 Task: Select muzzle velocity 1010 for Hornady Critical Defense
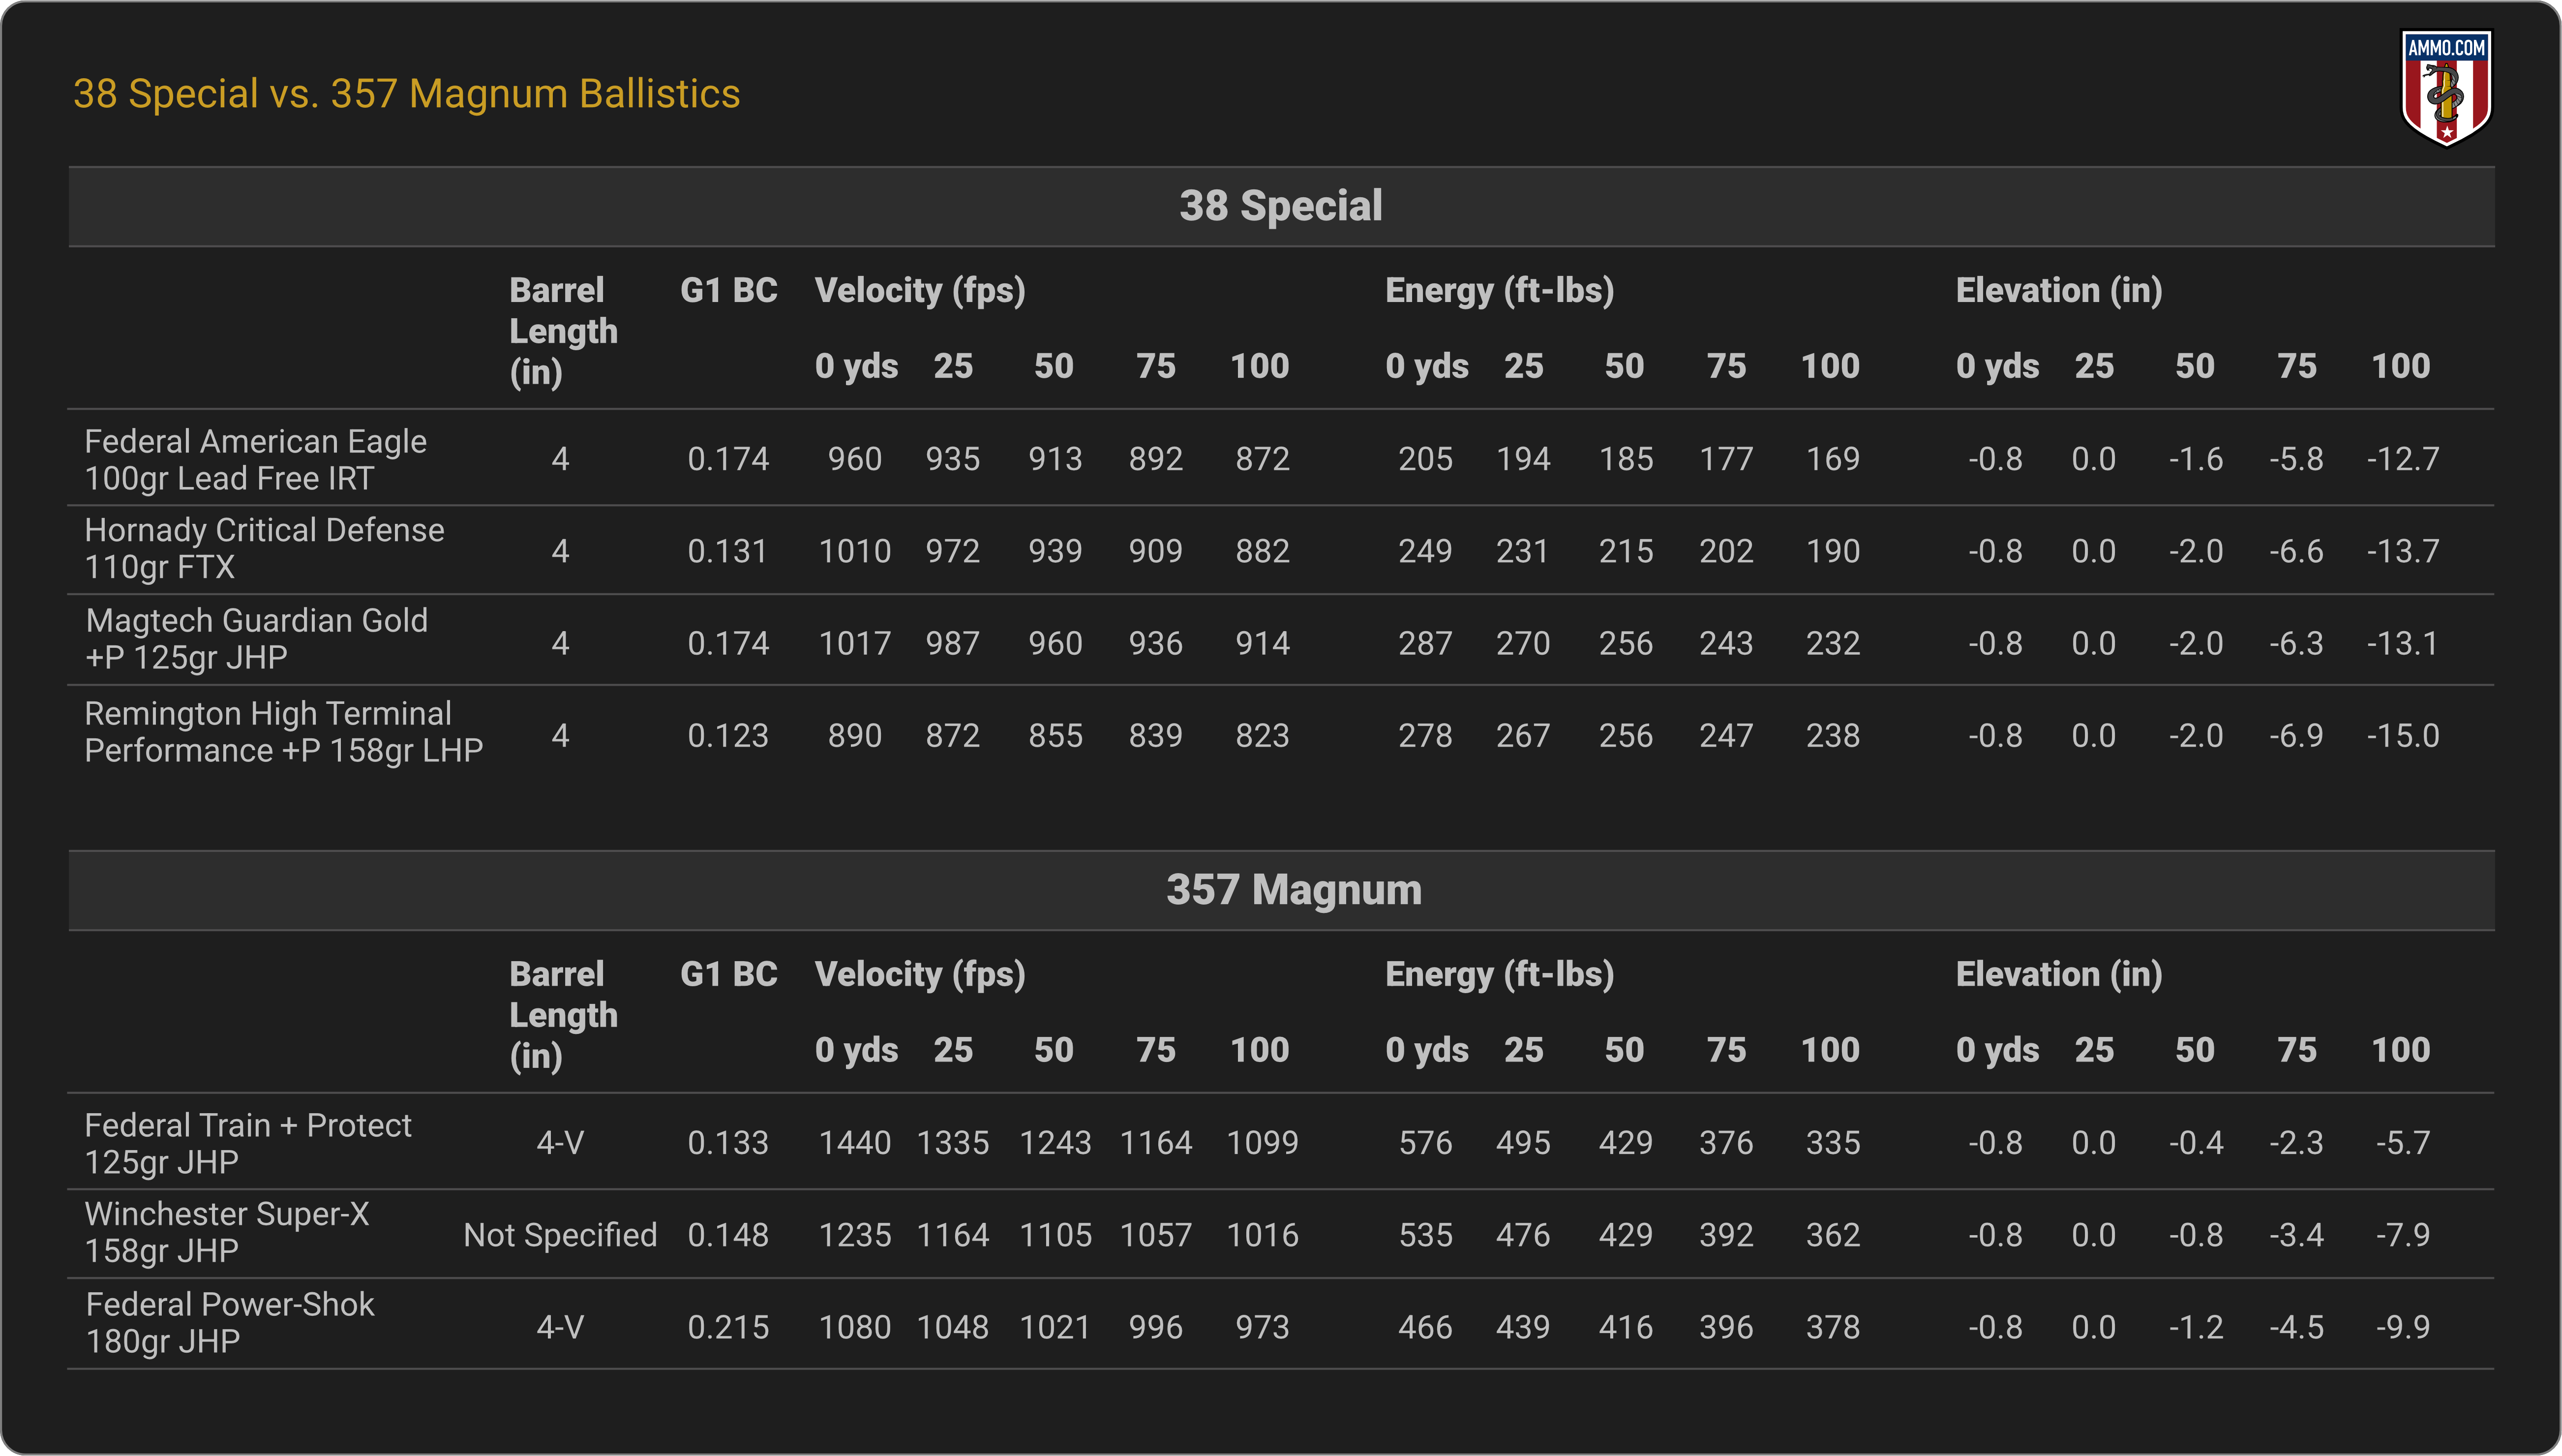click(855, 552)
